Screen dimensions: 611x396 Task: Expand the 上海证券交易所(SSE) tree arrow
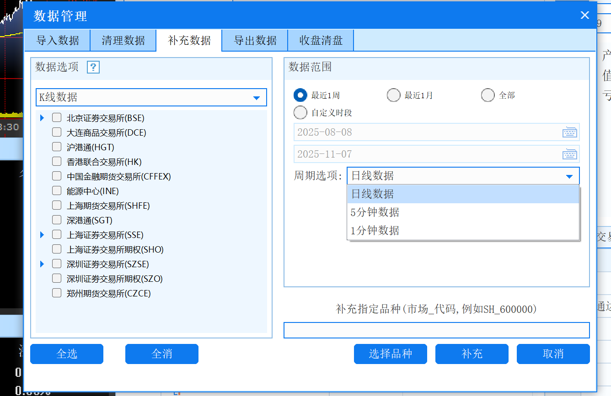coord(43,235)
